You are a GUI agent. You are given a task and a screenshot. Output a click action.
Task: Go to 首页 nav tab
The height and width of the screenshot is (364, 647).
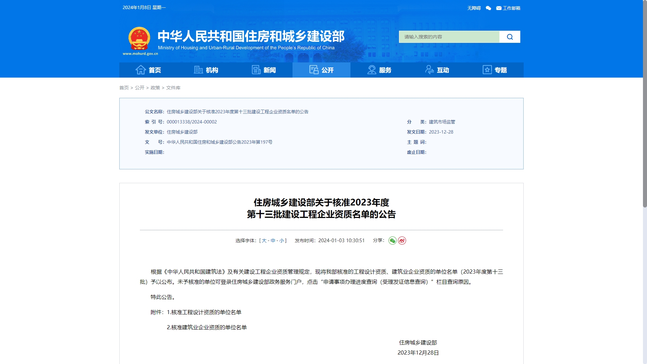coord(148,70)
